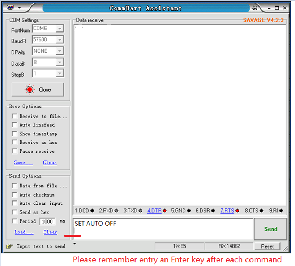Image resolution: width=295 pixels, height=266 pixels.
Task: Enable Auto linefeed checkbox
Action: point(14,125)
